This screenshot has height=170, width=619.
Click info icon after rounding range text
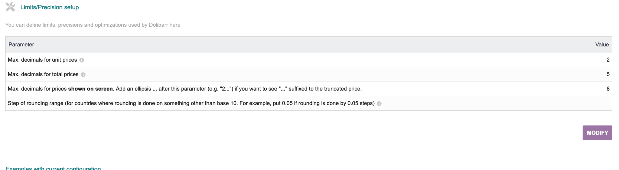(x=379, y=104)
